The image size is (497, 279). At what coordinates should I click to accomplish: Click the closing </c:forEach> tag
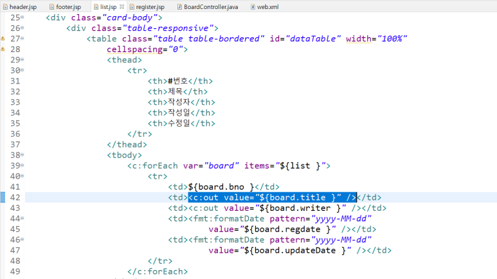[158, 271]
